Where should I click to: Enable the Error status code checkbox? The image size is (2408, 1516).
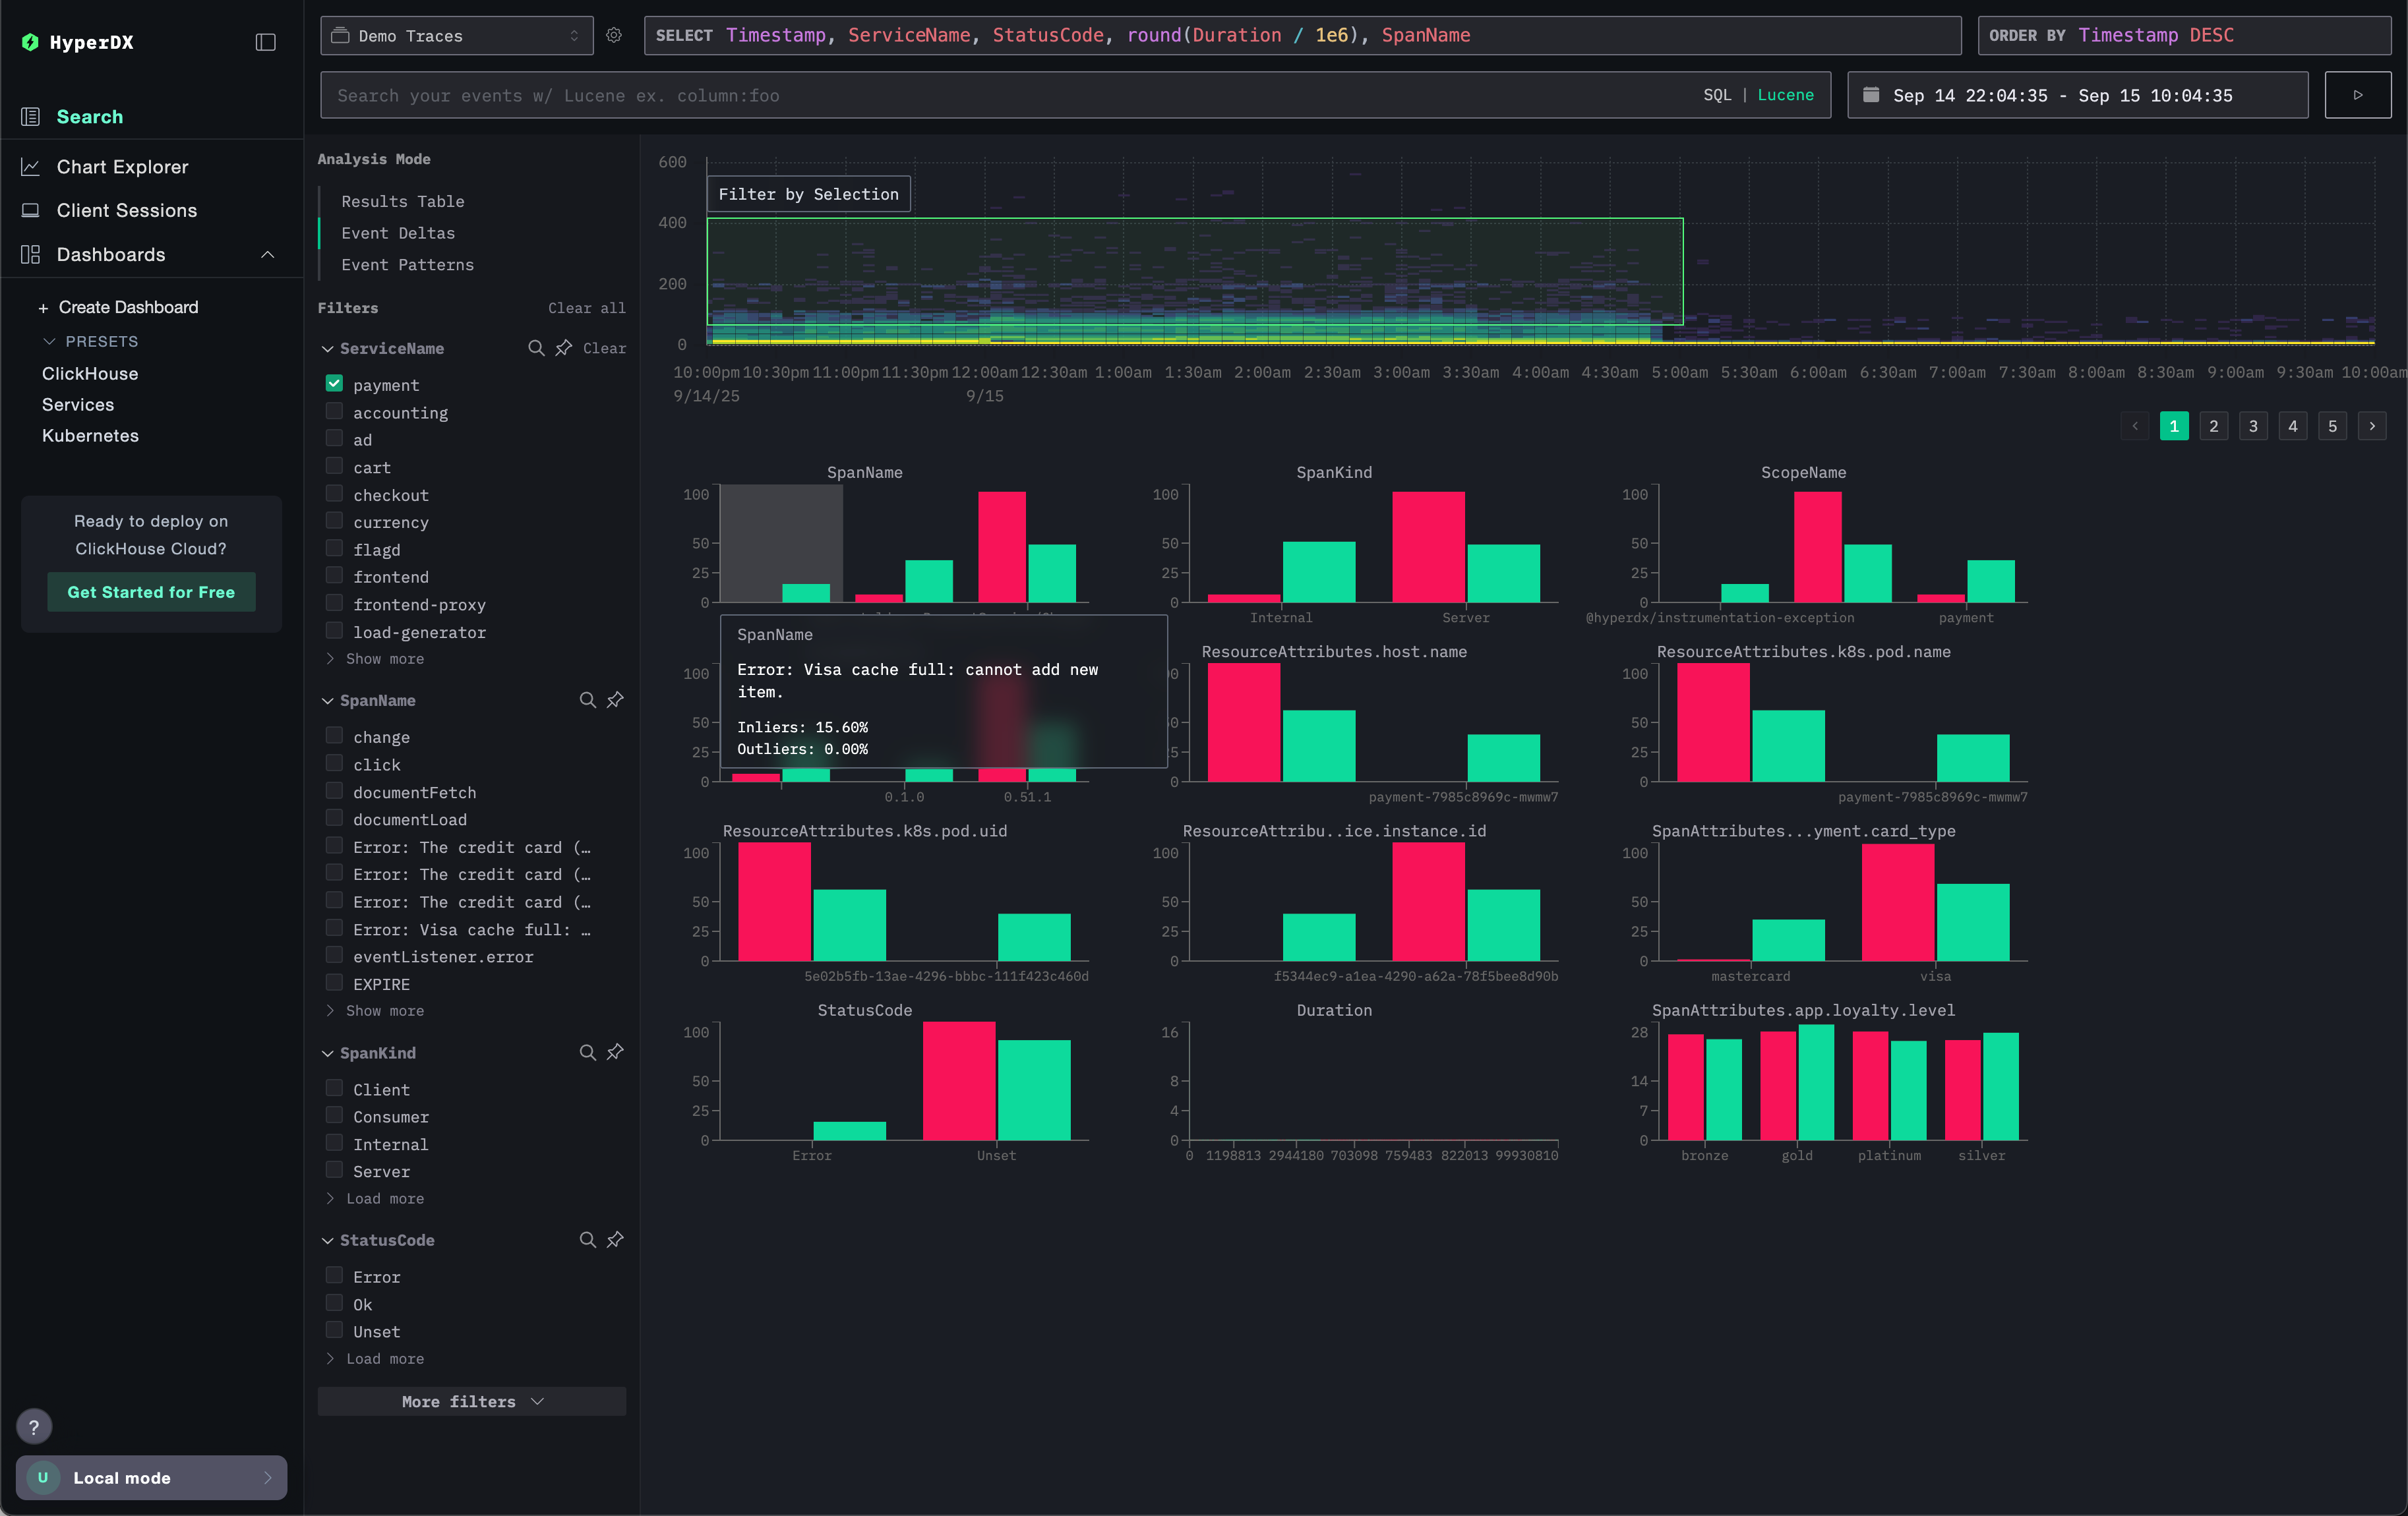[x=334, y=1276]
